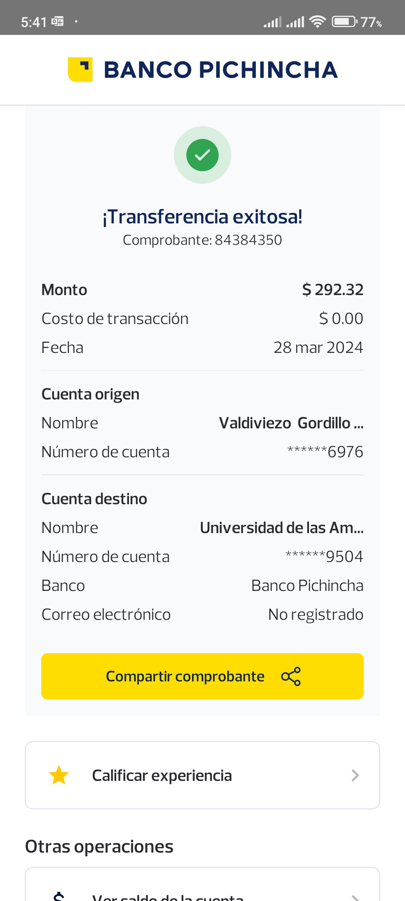Tap the truncated Valdiviezo Gordillo name
The width and height of the screenshot is (405, 901).
coord(291,423)
